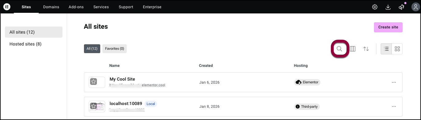
Task: Open more options for the localhost:10089 row
Action: tap(394, 107)
